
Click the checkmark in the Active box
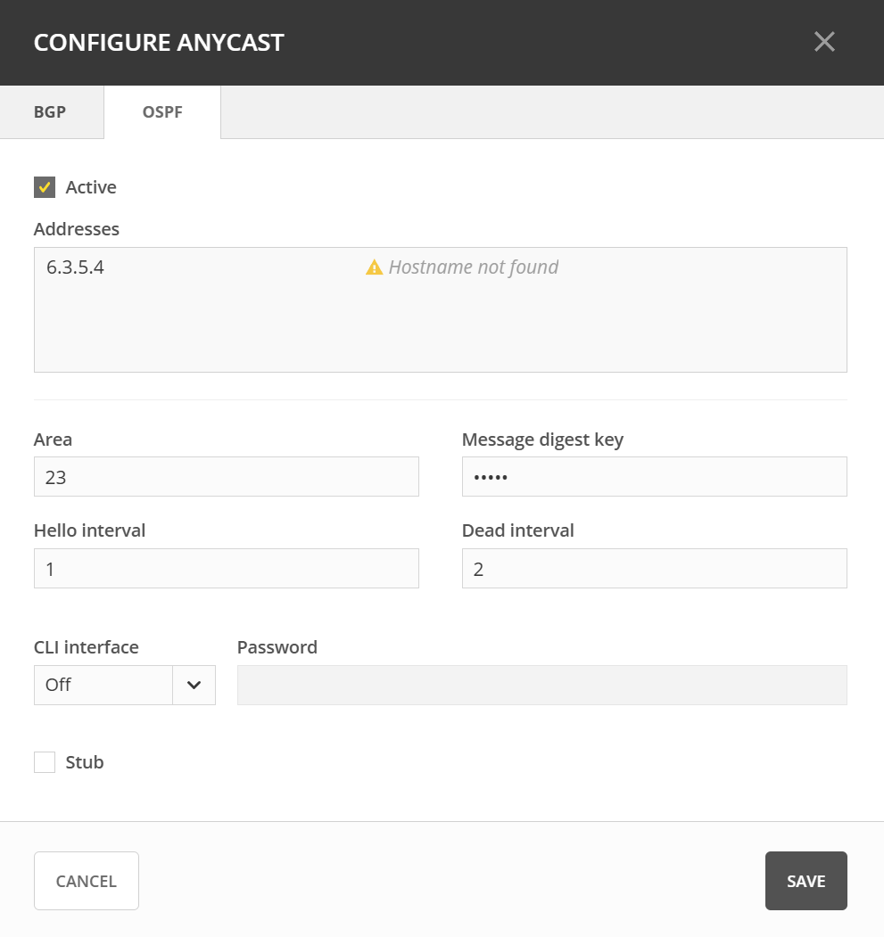tap(45, 187)
